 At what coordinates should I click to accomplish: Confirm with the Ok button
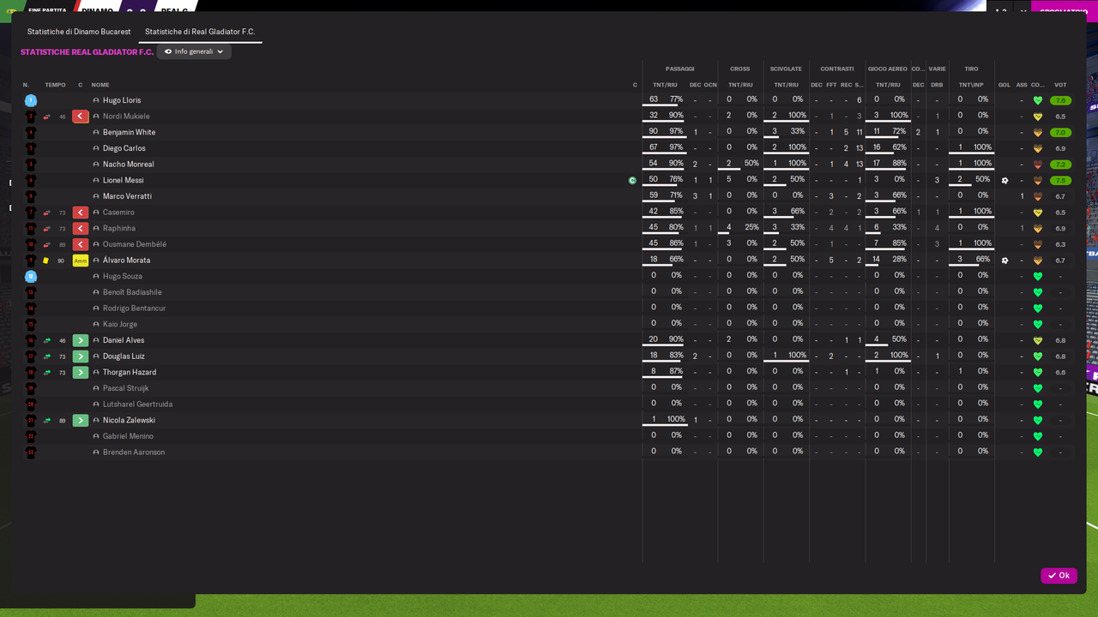tap(1059, 576)
